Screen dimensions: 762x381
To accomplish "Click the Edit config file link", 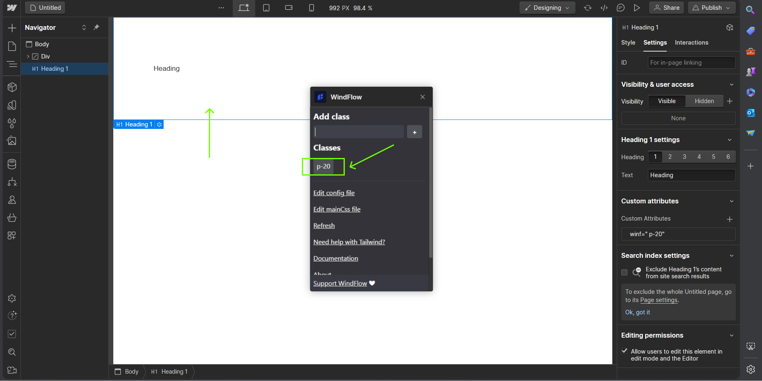I will click(334, 193).
